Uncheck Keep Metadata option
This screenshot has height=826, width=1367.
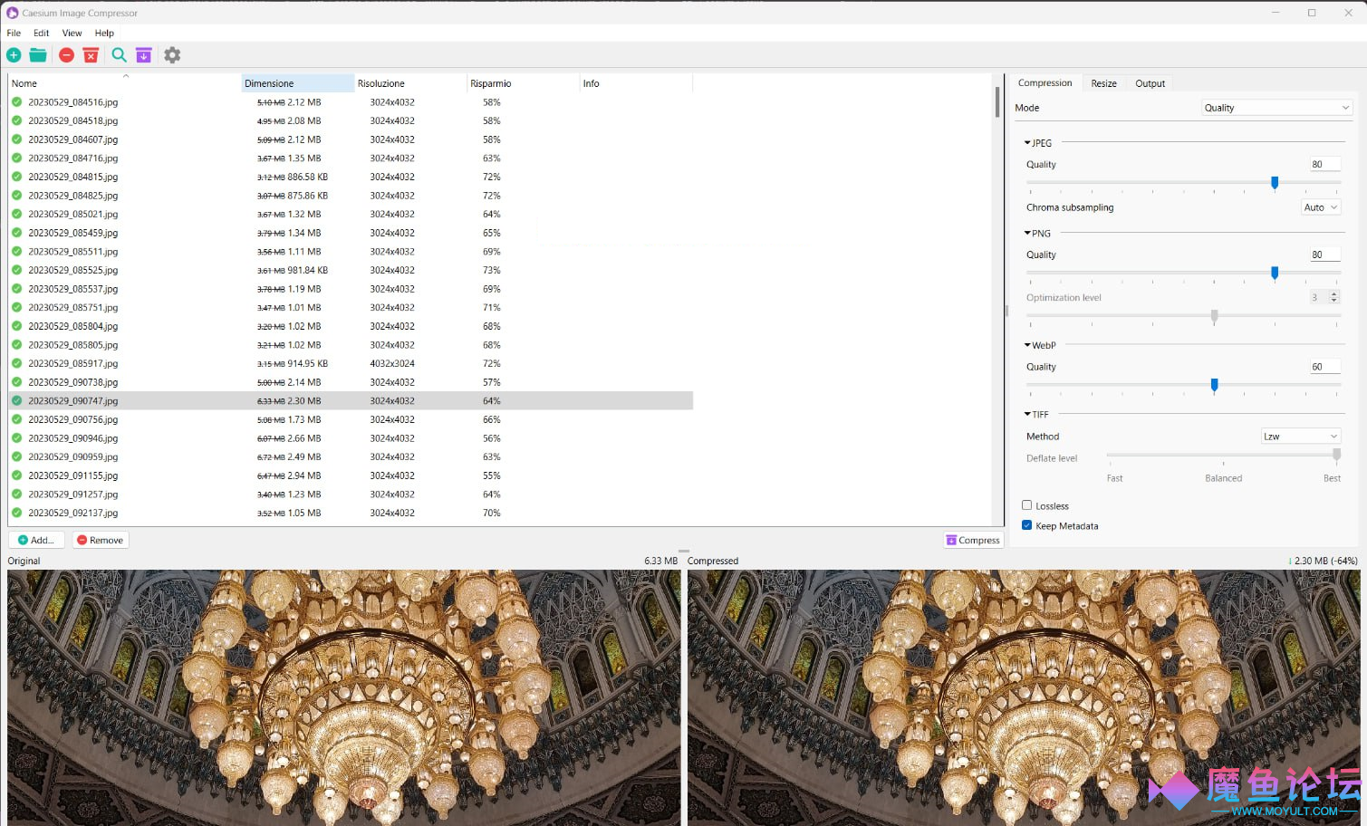[x=1027, y=525]
